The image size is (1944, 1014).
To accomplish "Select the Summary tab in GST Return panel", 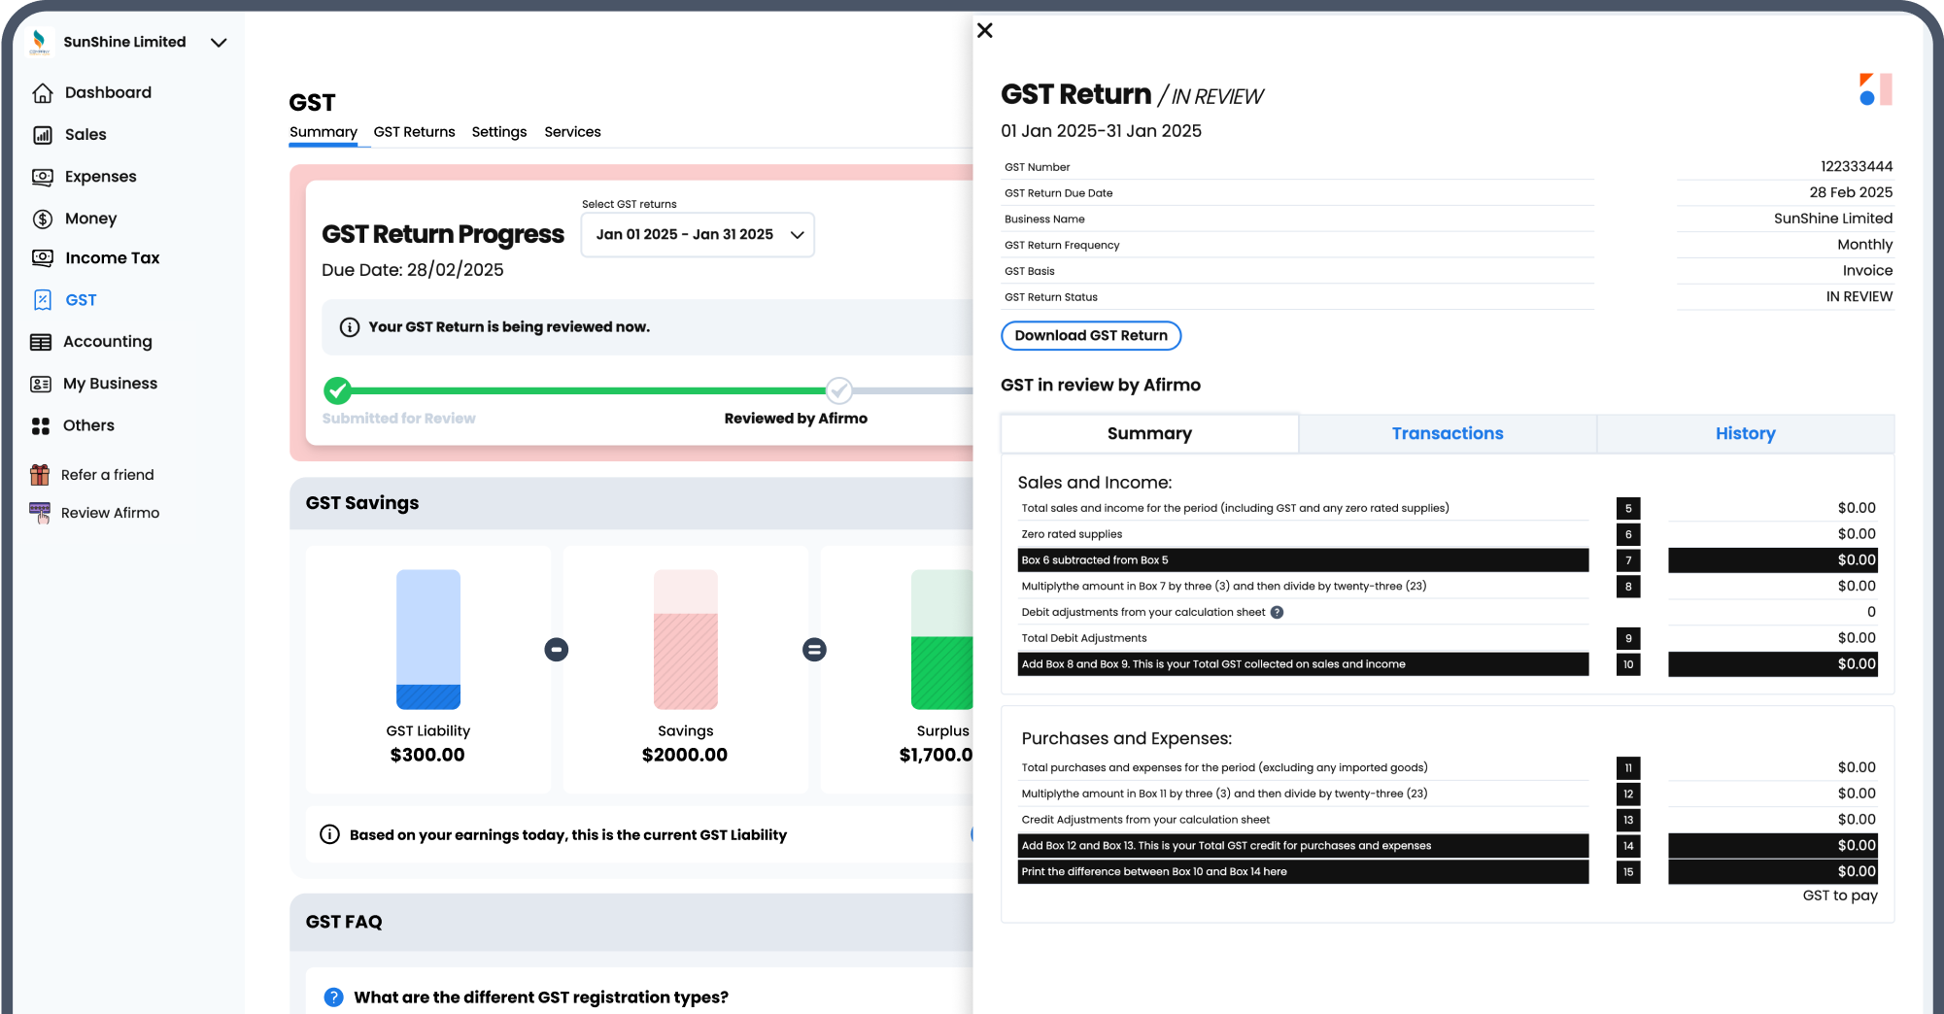I will [x=1149, y=433].
